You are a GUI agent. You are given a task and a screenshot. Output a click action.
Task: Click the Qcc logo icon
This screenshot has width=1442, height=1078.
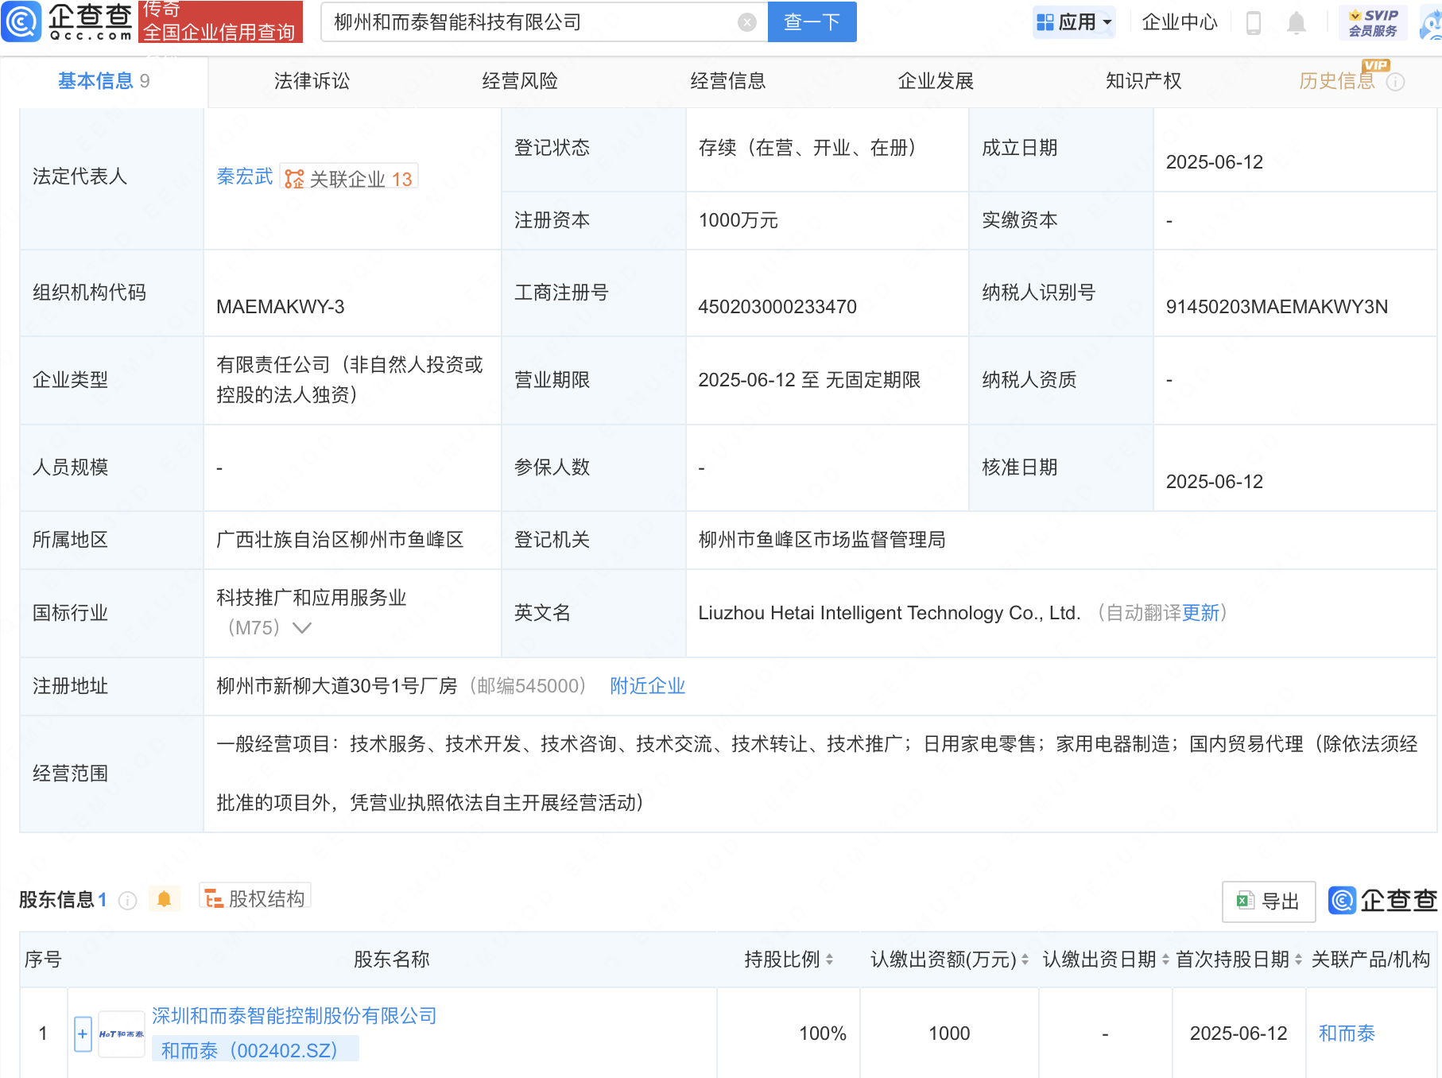21,21
